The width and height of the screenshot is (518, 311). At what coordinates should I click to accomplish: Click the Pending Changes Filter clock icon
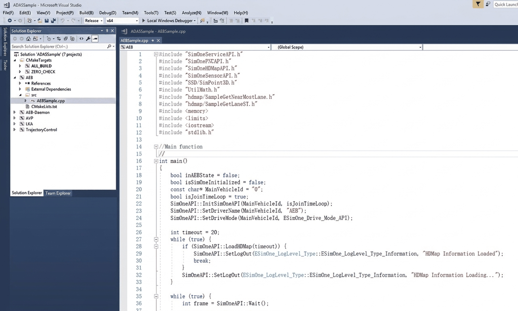point(49,39)
